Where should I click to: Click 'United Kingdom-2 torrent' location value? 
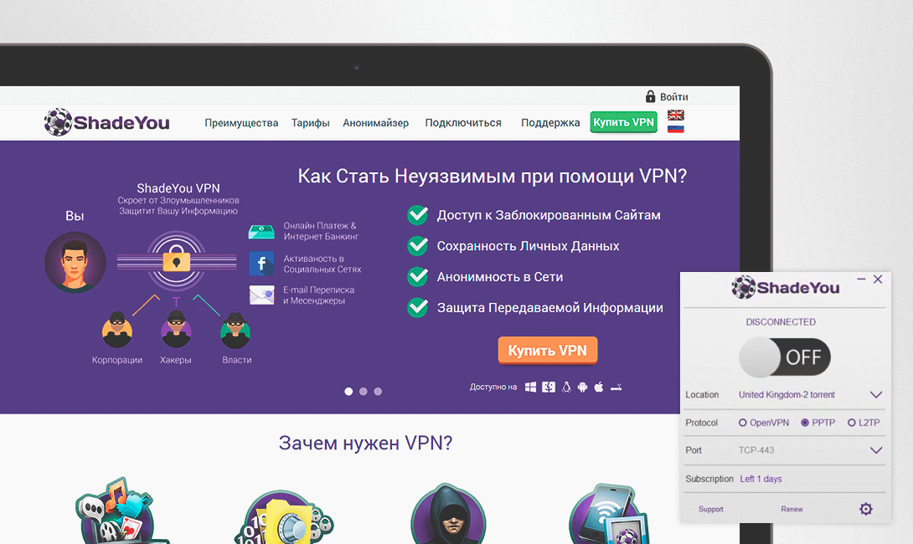(x=787, y=394)
